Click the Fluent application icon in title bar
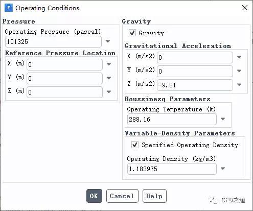This screenshot has width=253, height=211. 9,8
